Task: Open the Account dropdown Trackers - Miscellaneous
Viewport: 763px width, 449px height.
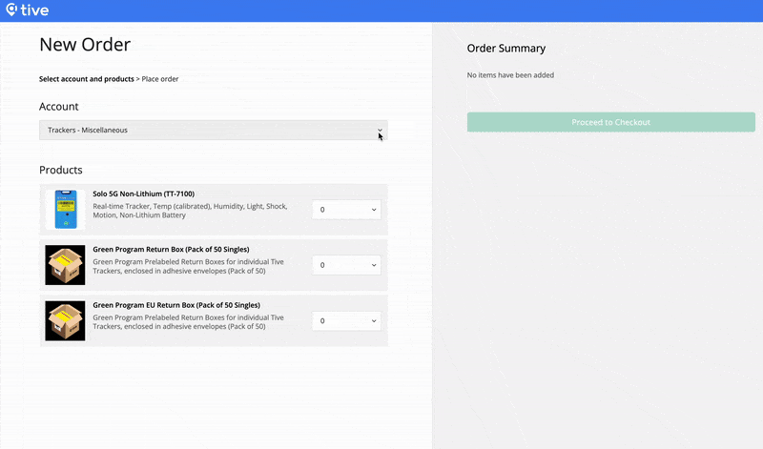Action: [x=213, y=131]
